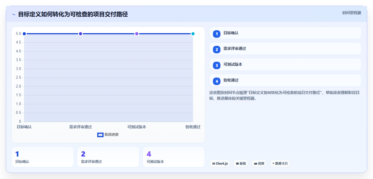The height and width of the screenshot is (179, 373).
Task: Open the 数据卡片 tag
Action: point(280,163)
